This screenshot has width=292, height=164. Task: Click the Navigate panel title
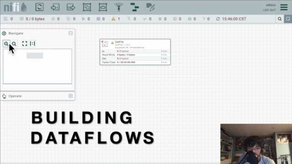[x=16, y=33]
